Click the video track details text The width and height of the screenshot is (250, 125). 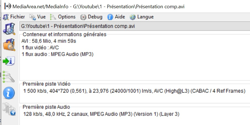coord(134,91)
